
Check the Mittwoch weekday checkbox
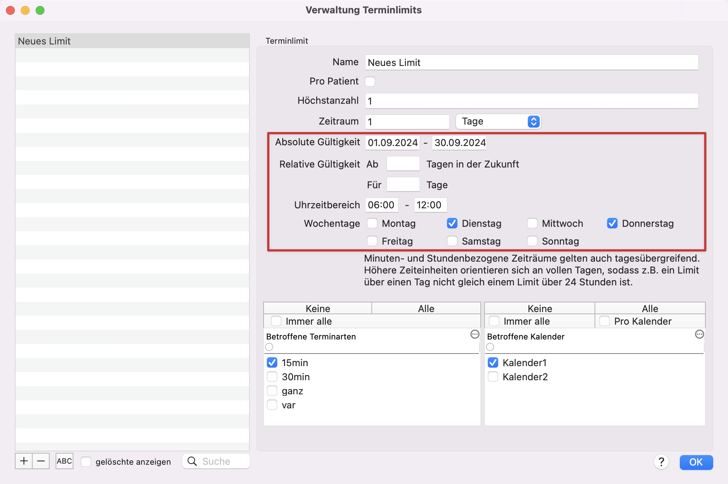tap(532, 223)
